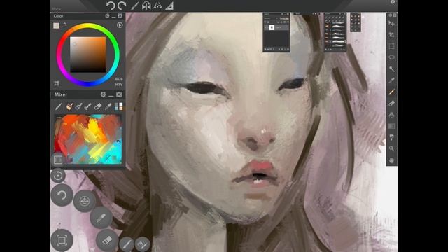Tap the round eraser button
This screenshot has height=252, width=448.
pyautogui.click(x=107, y=240)
